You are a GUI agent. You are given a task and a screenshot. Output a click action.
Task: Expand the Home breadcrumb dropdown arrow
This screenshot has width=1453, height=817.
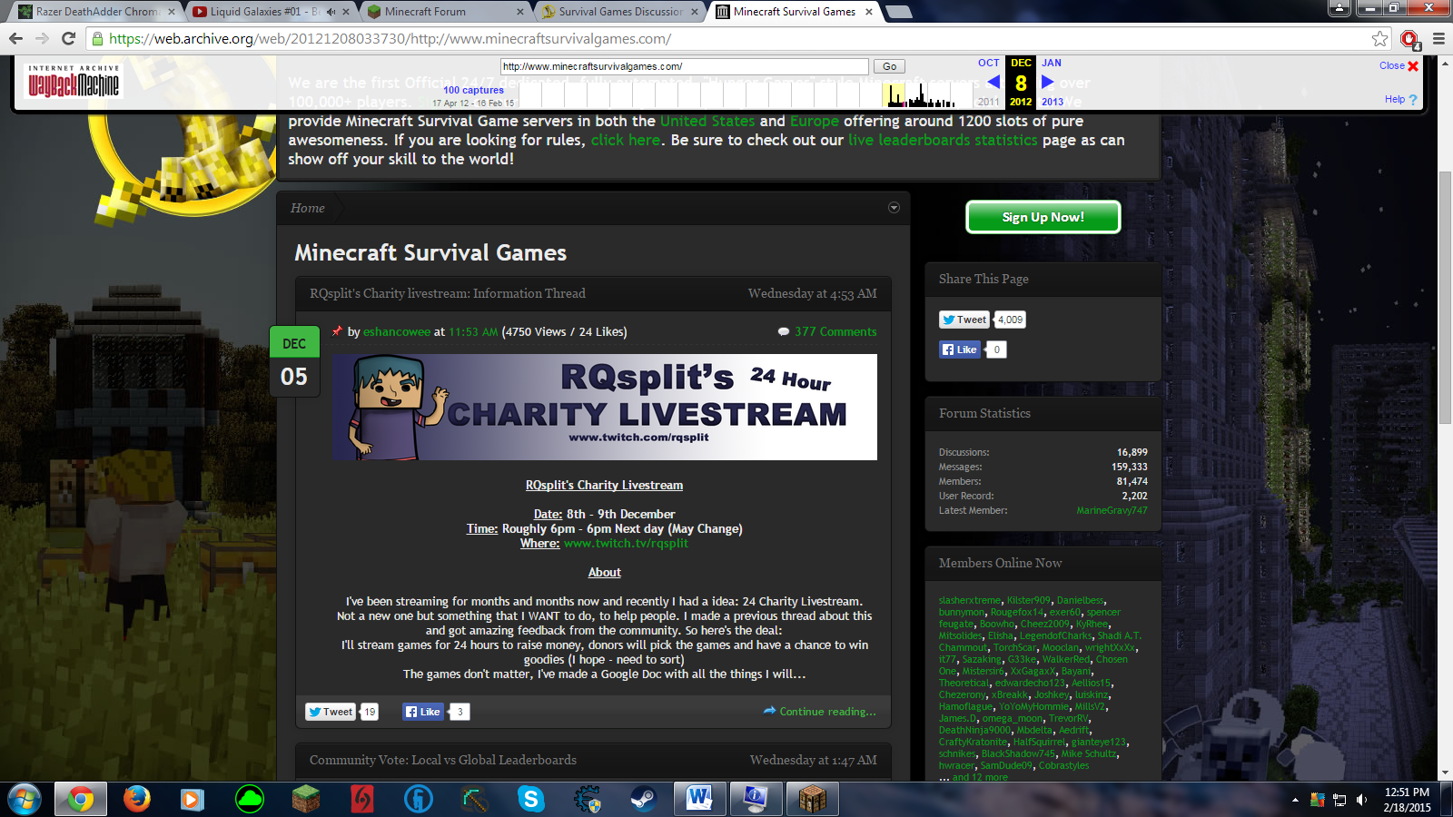(x=894, y=208)
